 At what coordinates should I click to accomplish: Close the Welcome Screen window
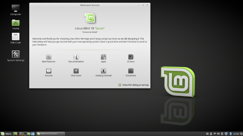[147, 5]
